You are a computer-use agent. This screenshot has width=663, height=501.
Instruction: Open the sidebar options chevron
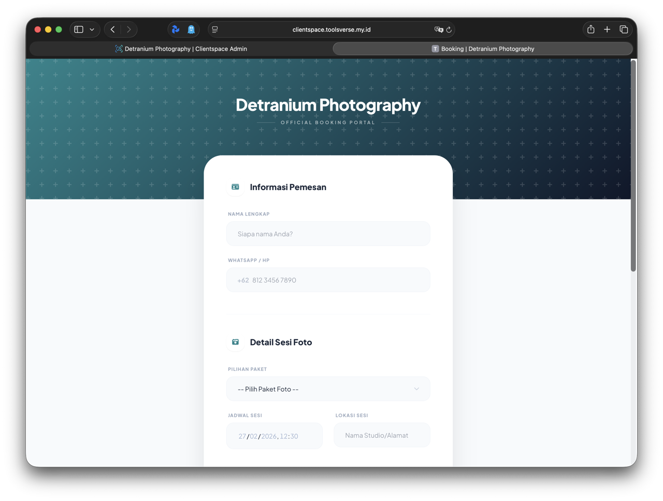pos(92,29)
